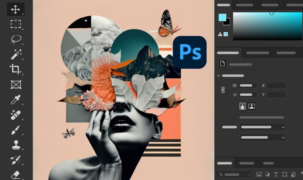Viewport: 303px width, 180px height.
Task: Select the third tab of properties panel
Action: 286,53
